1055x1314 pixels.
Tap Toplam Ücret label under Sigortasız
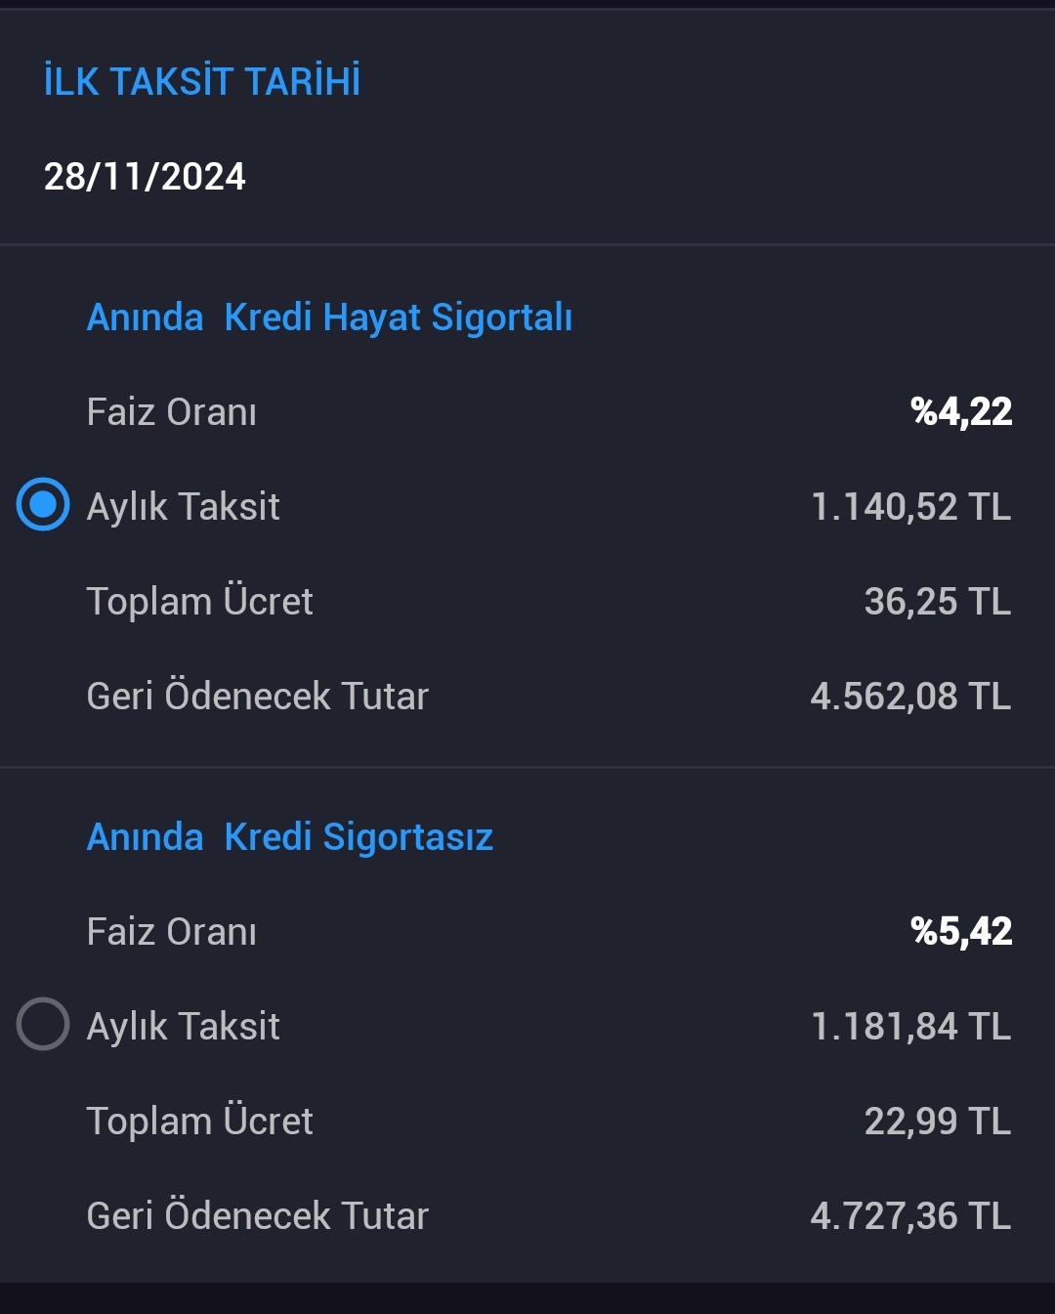coord(199,1122)
